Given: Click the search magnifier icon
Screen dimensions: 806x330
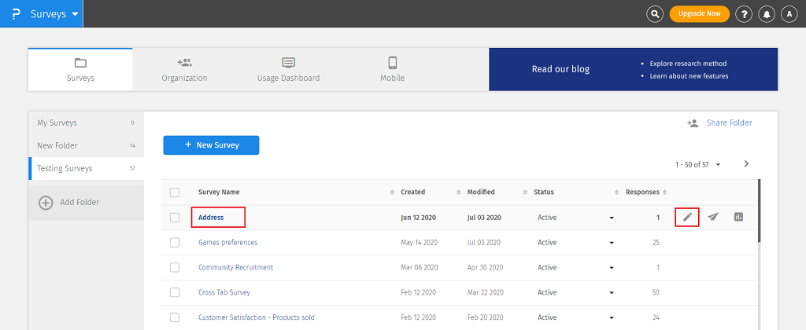Looking at the screenshot, I should click(655, 14).
